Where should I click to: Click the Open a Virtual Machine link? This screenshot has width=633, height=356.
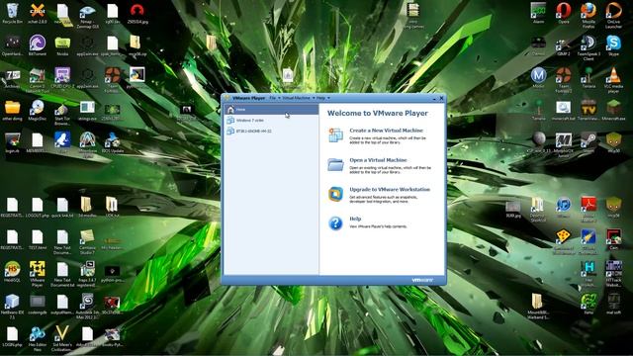tap(378, 160)
